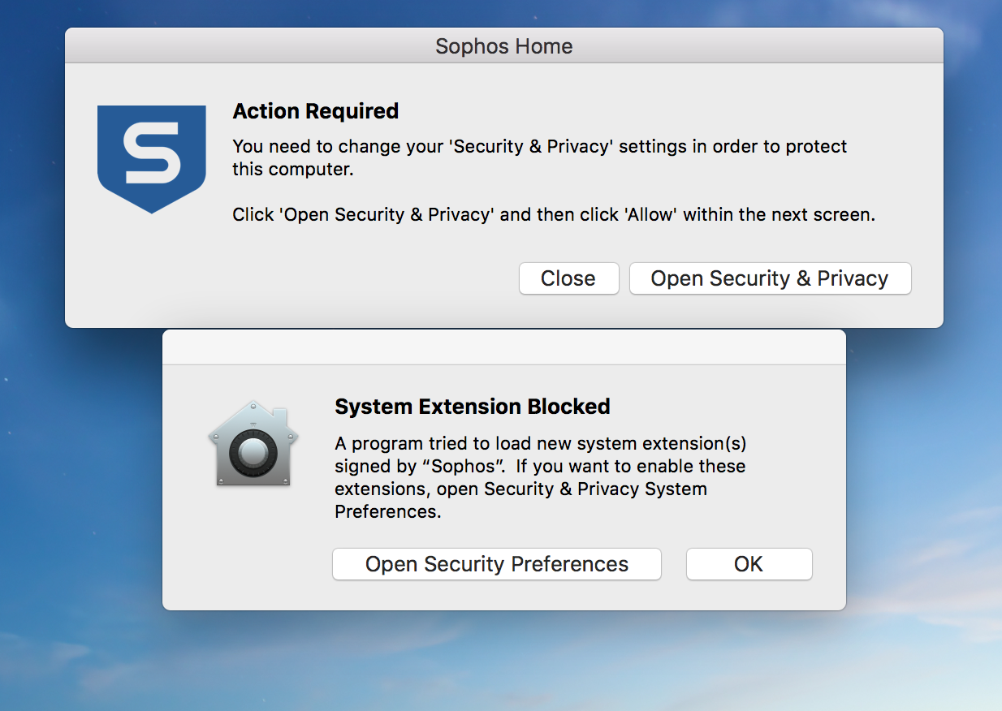Click the message about extensions signed by Sophos
Image resolution: width=1002 pixels, height=711 pixels.
(x=541, y=478)
